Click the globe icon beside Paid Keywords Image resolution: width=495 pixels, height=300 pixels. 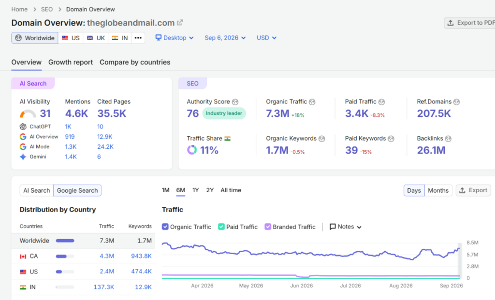391,139
